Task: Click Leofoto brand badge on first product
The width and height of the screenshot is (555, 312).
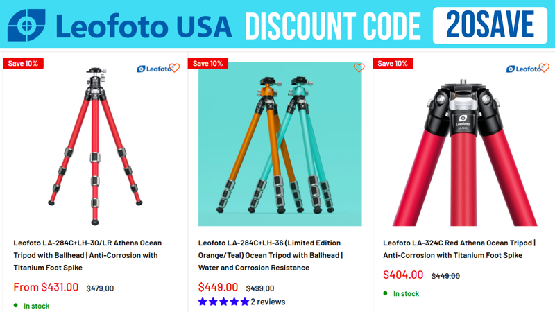Action: pyautogui.click(x=153, y=69)
